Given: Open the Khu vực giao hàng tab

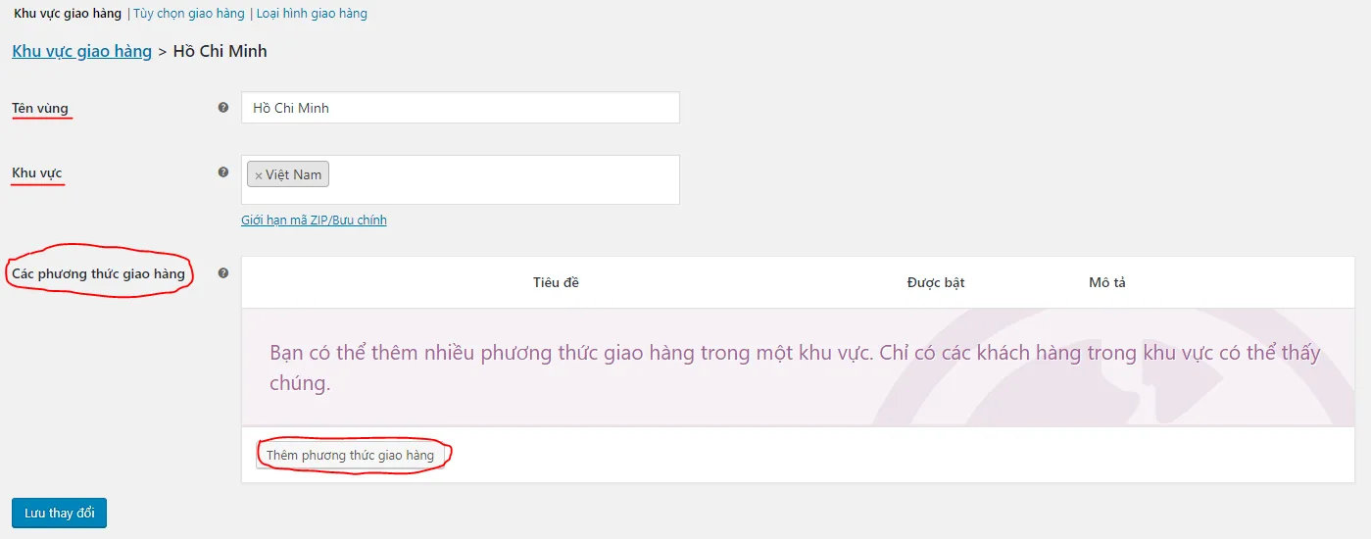Looking at the screenshot, I should point(68,14).
